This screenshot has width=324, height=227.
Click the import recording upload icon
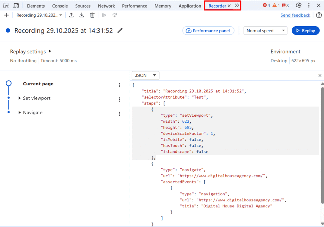coord(72,15)
